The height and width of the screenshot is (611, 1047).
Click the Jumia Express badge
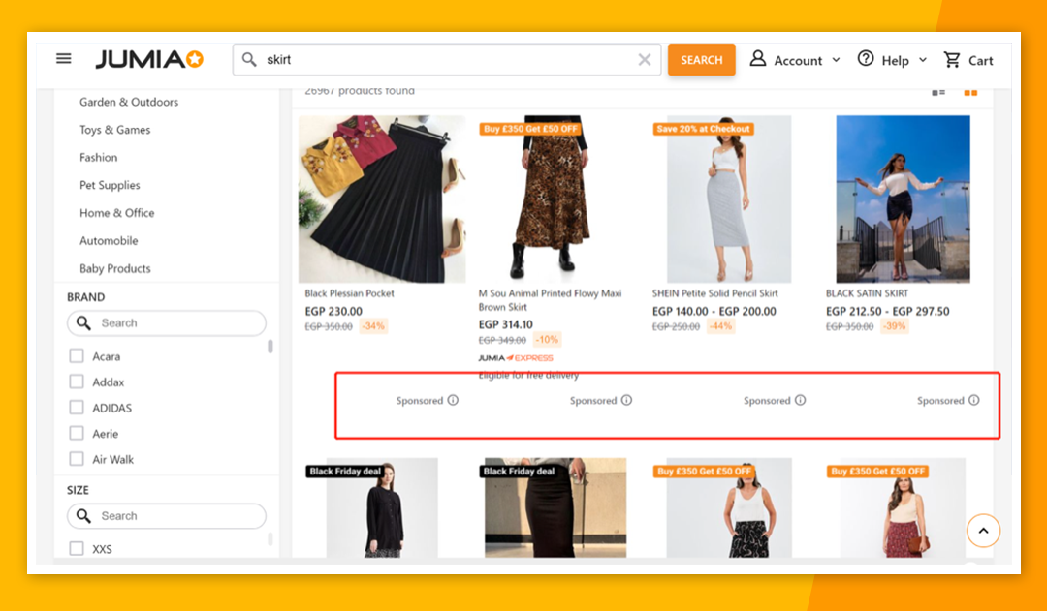pos(516,358)
